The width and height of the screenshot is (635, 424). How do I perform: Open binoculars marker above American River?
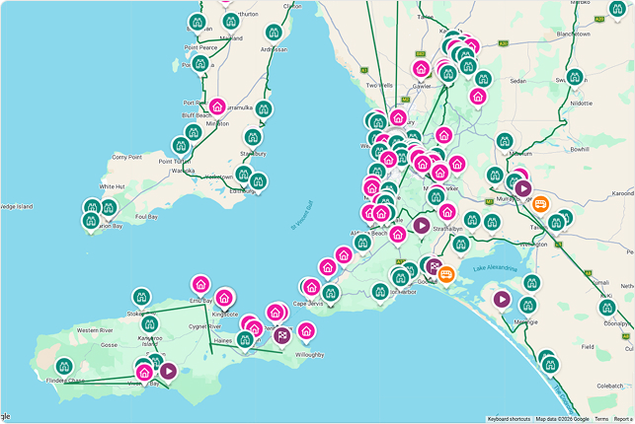pyautogui.click(x=245, y=339)
